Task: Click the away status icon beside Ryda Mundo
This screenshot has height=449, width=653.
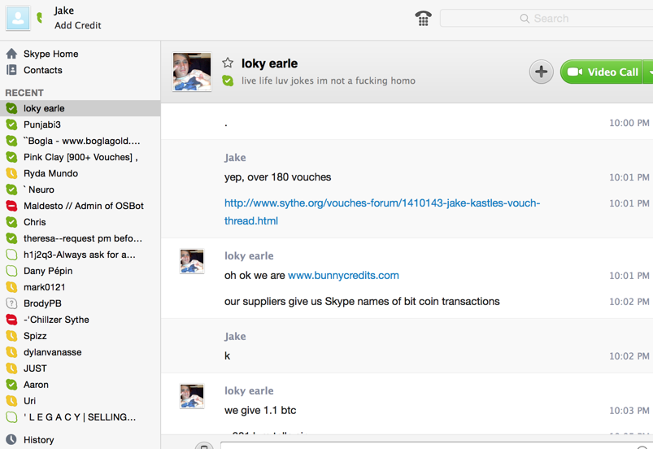Action: [x=11, y=173]
